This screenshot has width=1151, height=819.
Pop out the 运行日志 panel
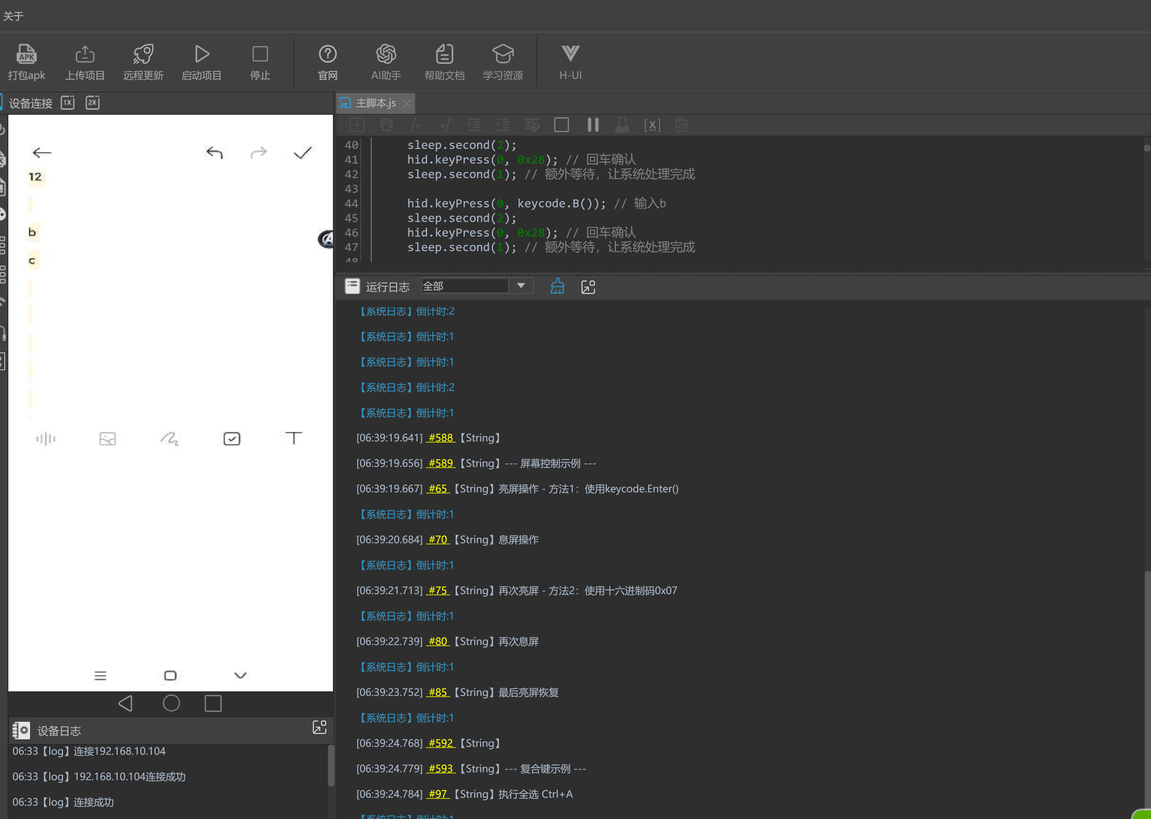pos(588,287)
